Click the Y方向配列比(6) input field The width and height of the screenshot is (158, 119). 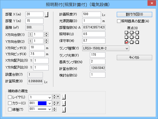pyautogui.click(x=41, y=68)
